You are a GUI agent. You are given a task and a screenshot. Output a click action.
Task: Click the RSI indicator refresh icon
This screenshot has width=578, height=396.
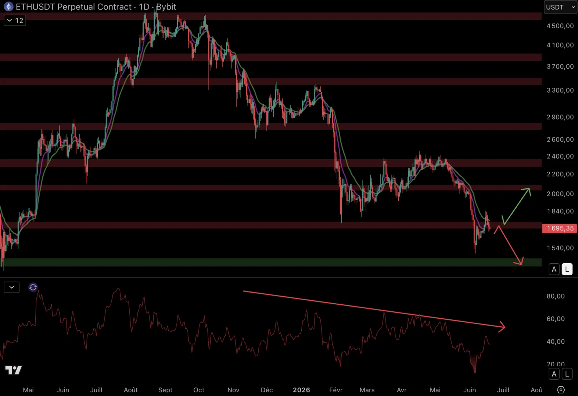click(x=33, y=287)
